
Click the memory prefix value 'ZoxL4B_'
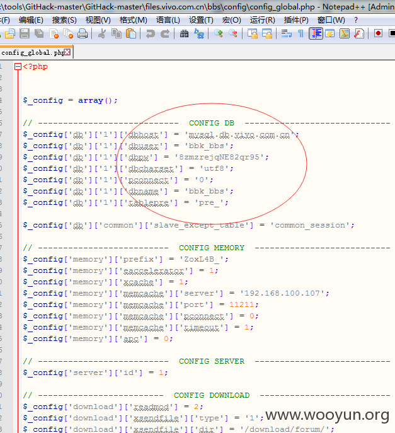pos(202,259)
